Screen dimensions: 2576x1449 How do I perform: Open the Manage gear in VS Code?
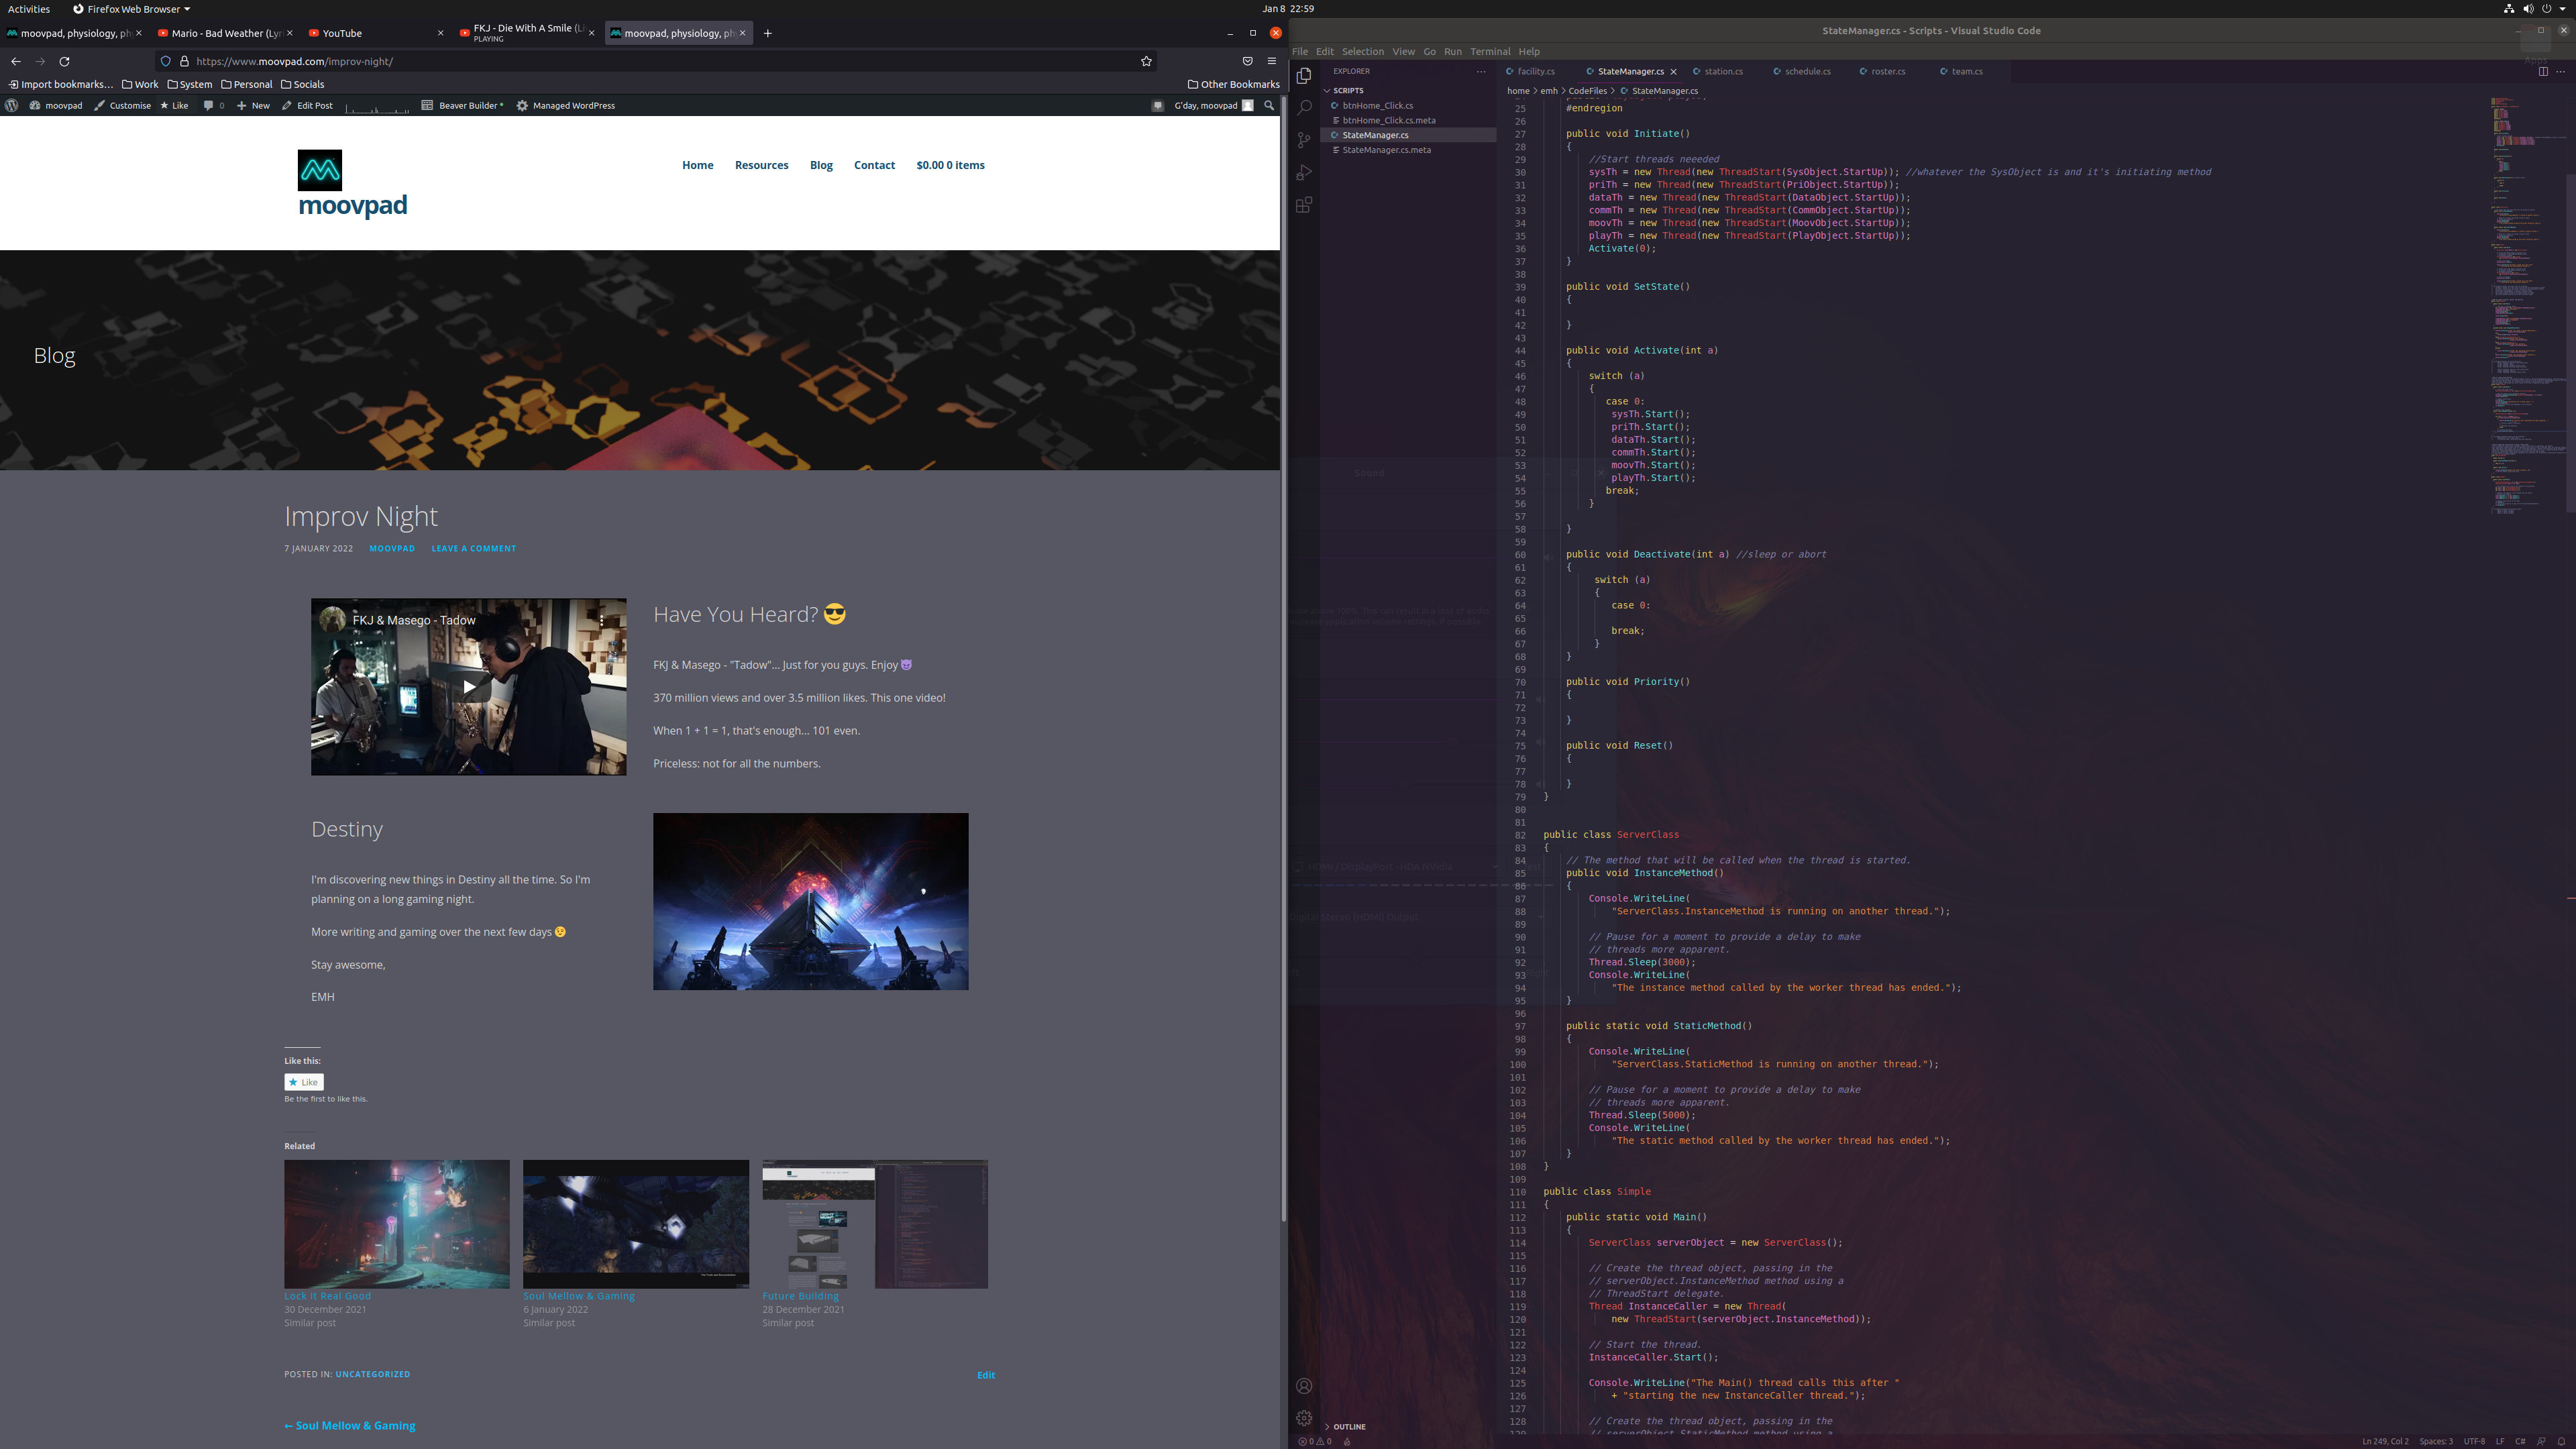pyautogui.click(x=1304, y=1418)
